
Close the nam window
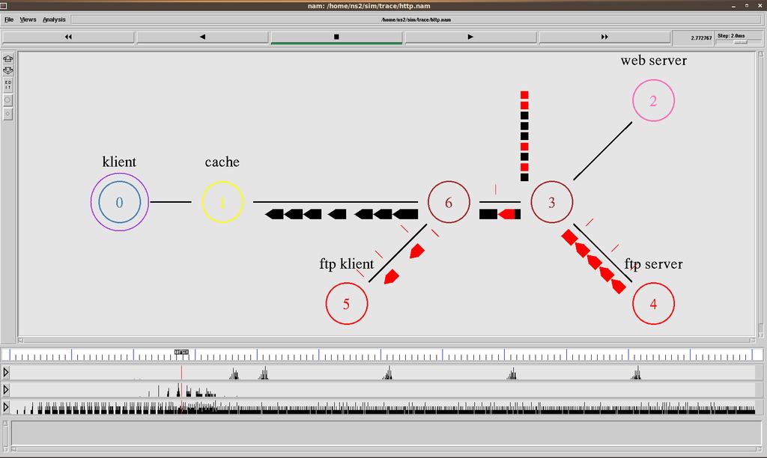tap(761, 6)
